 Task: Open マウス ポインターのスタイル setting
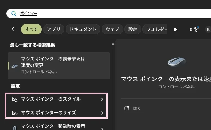56,99
